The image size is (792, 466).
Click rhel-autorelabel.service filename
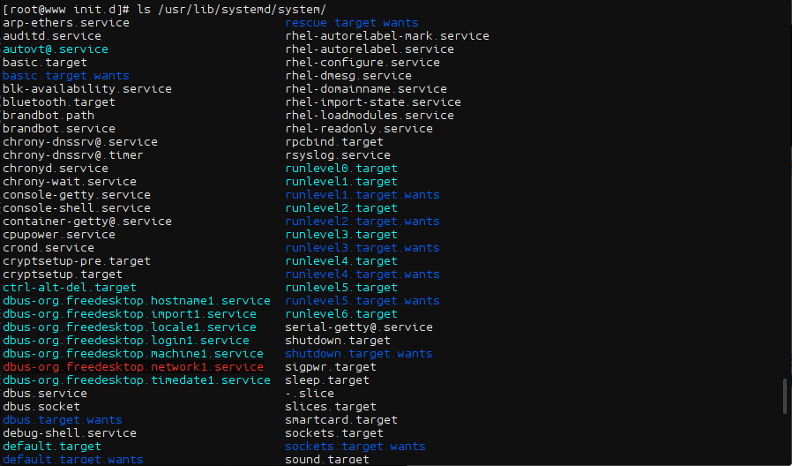click(370, 49)
